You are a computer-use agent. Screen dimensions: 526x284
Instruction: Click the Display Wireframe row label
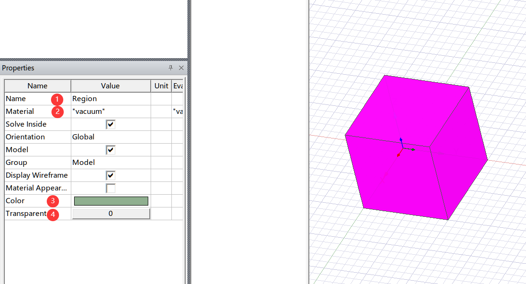[x=36, y=175]
